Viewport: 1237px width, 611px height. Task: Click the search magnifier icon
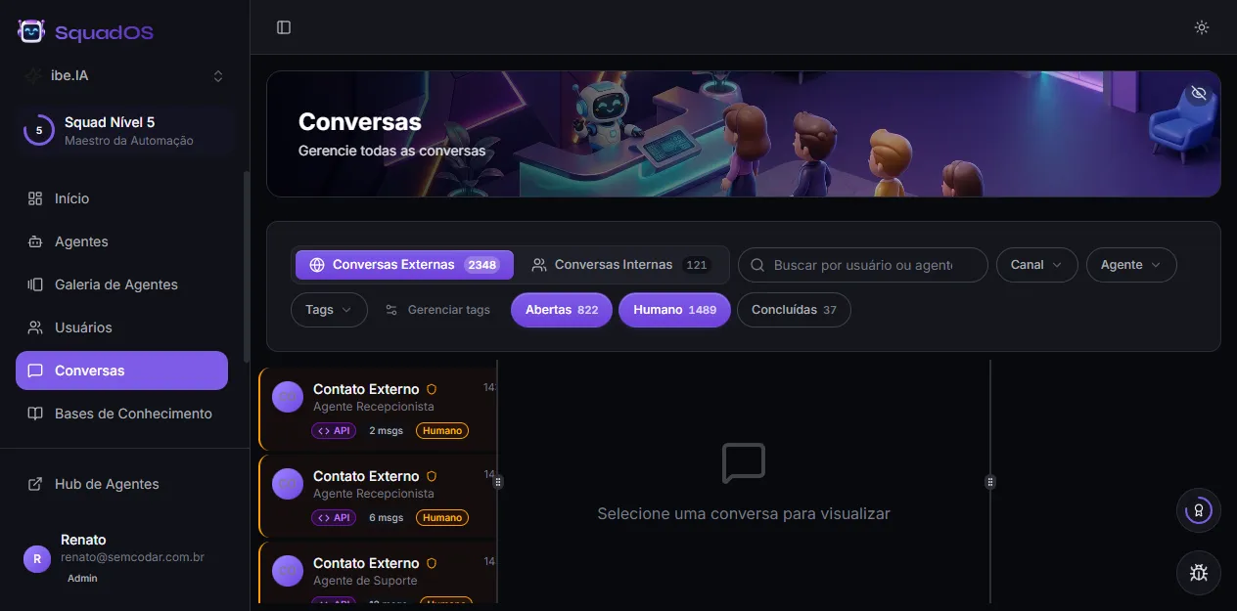(x=757, y=265)
